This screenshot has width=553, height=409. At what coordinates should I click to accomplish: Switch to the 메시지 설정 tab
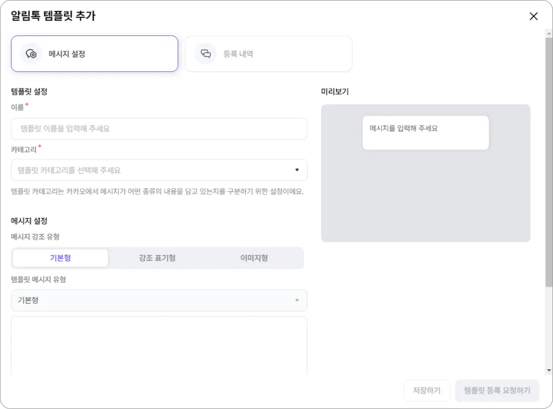click(95, 54)
